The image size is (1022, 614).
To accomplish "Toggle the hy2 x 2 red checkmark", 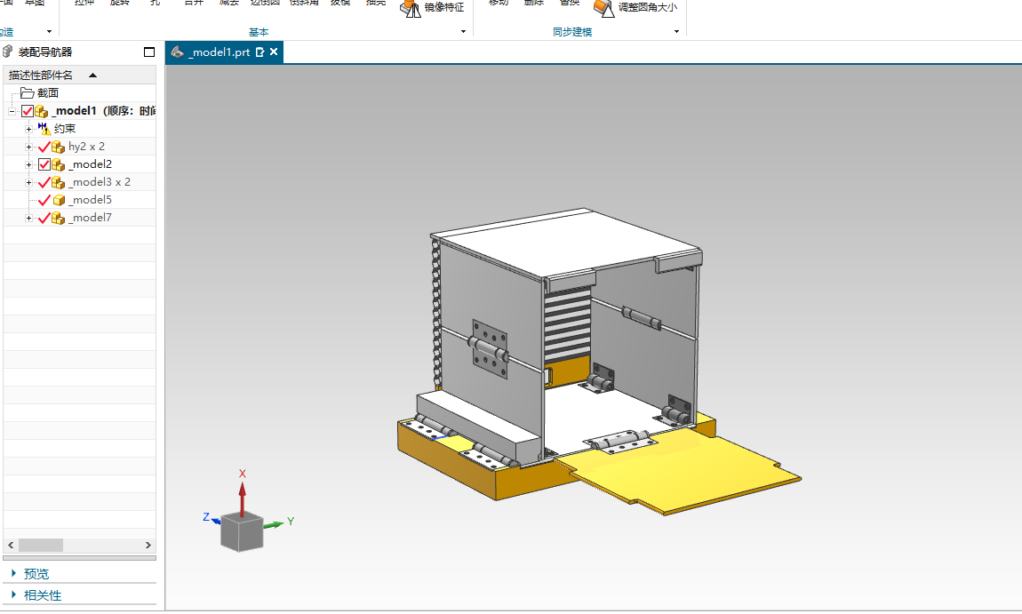I will 44,147.
